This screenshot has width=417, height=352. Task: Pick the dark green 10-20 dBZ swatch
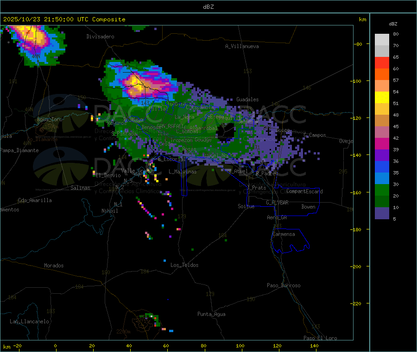(x=382, y=202)
